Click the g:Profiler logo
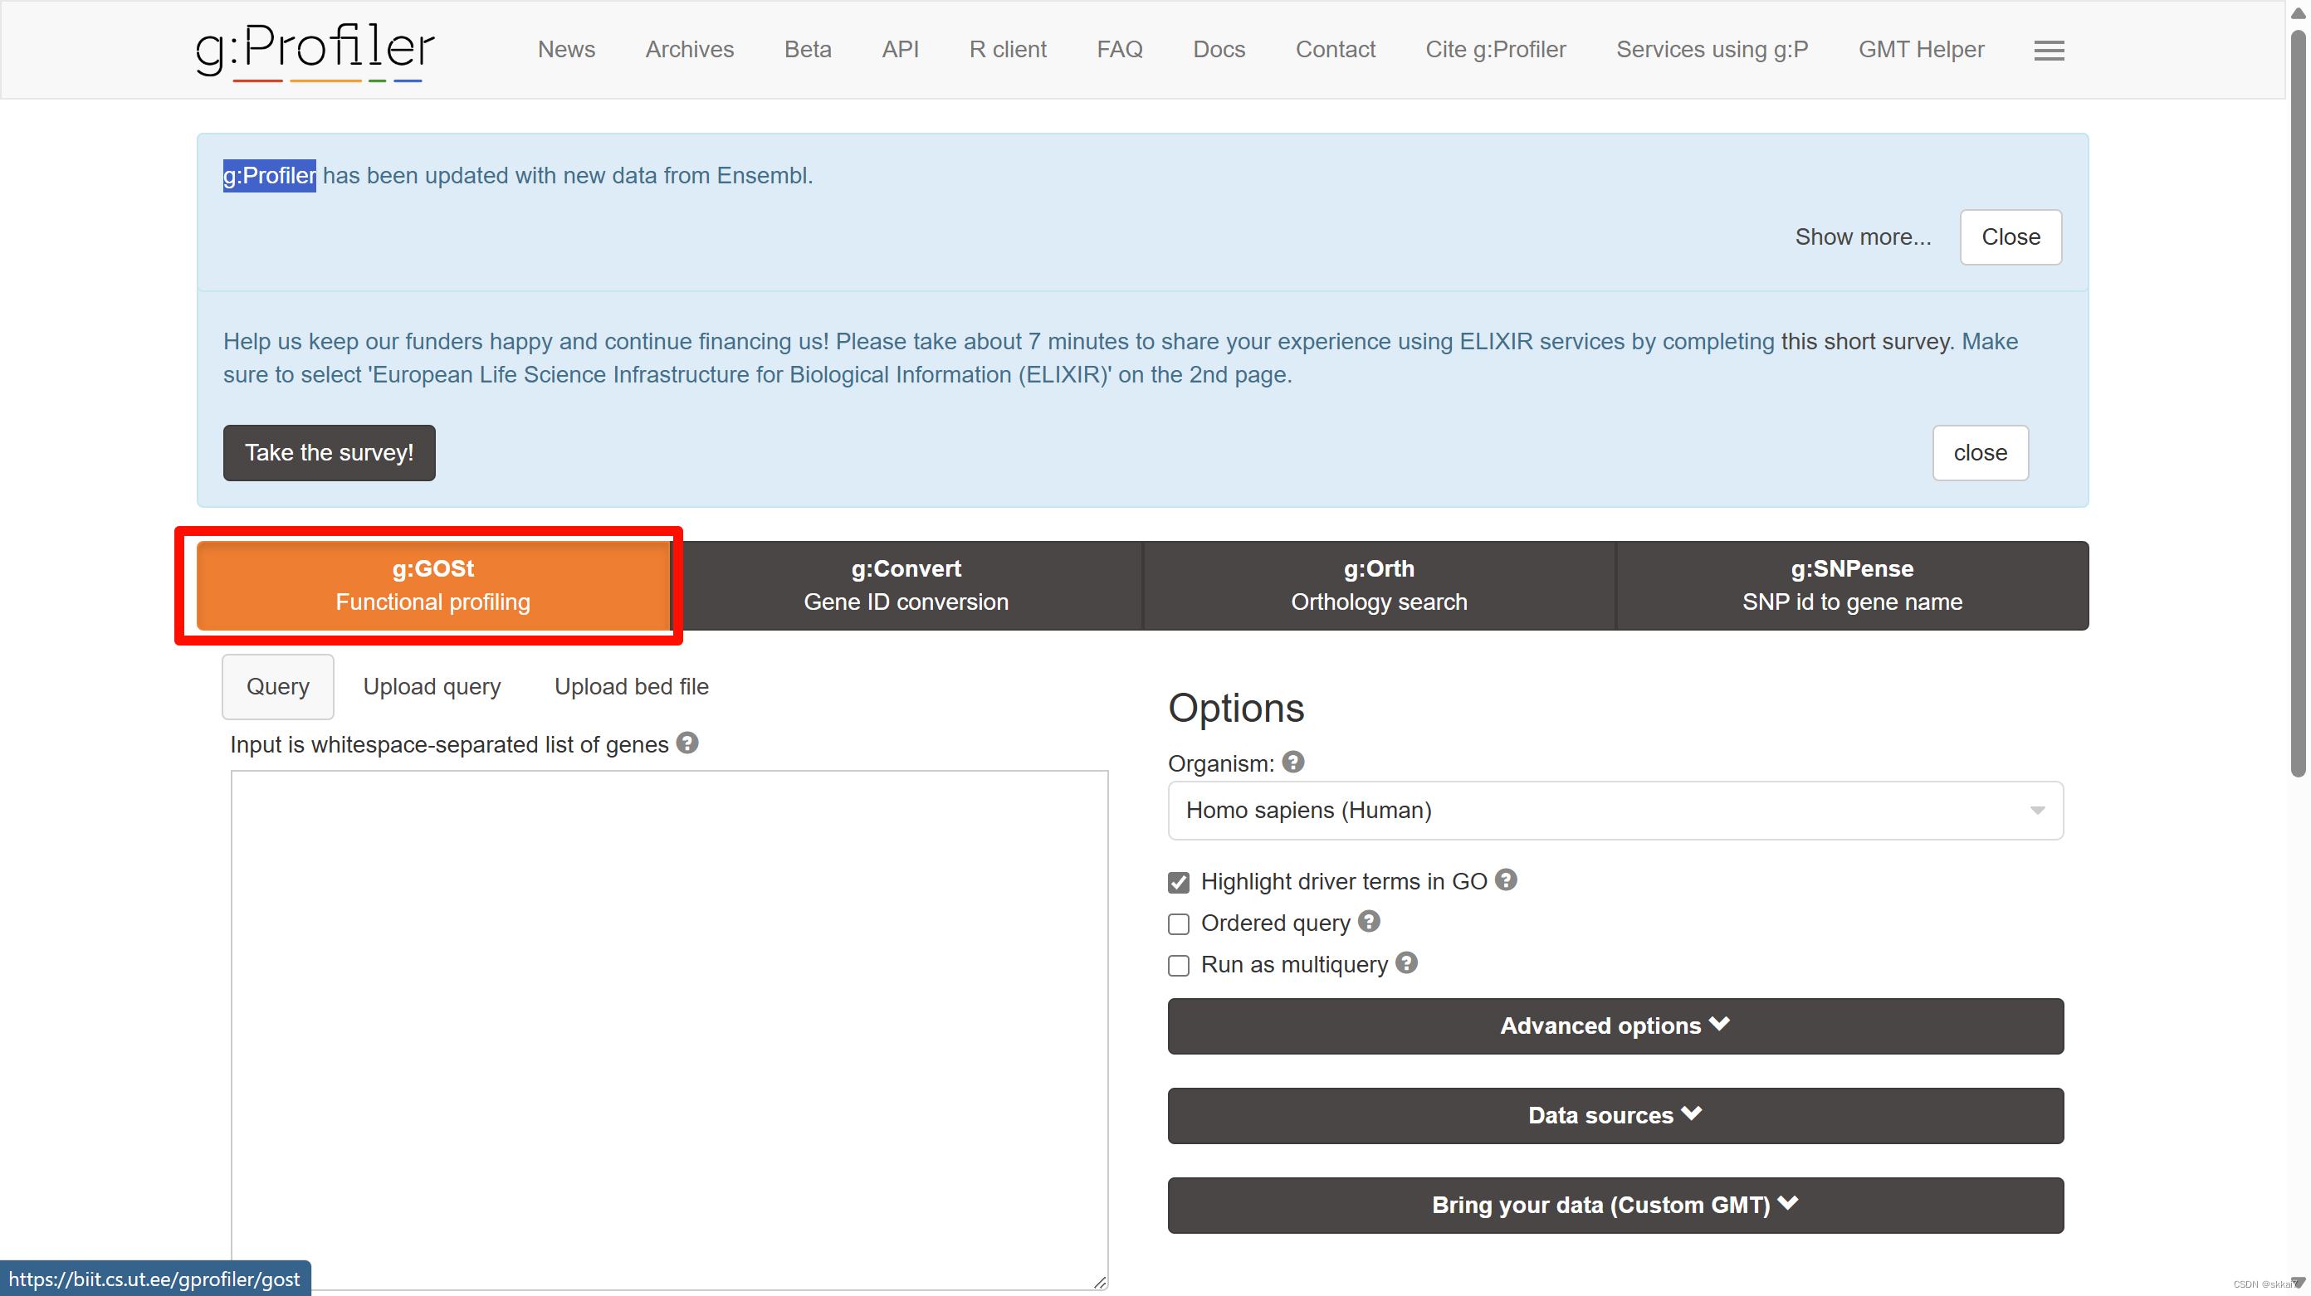Viewport: 2311px width, 1296px height. (x=315, y=49)
